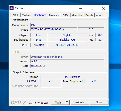Click the Max. Supported label
This screenshot has height=111, width=121.
click(x=73, y=81)
